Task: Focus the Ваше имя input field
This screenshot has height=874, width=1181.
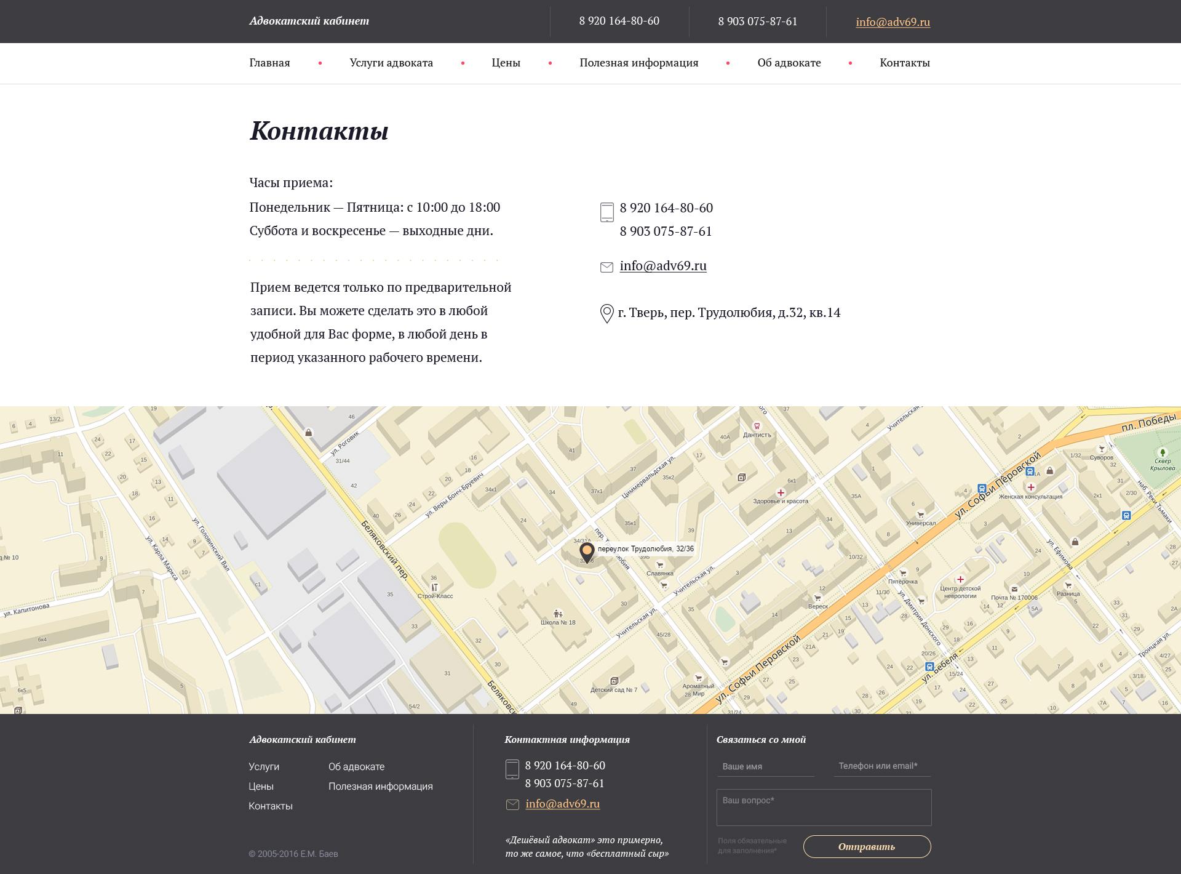Action: 765,767
